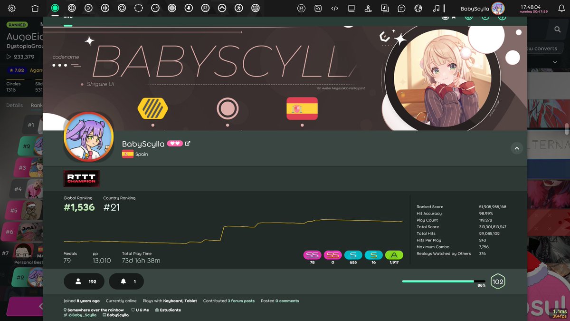This screenshot has height=321, width=570.
Task: Click the song select back arrow button
Action: coord(24,307)
